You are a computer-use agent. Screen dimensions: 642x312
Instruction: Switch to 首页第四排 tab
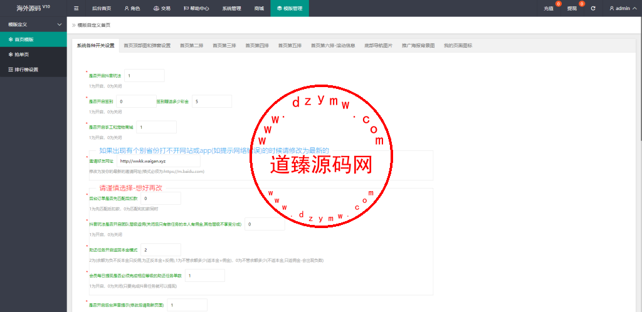click(x=257, y=46)
